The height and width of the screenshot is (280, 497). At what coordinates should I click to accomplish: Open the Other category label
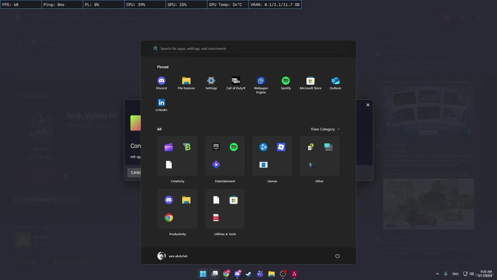pyautogui.click(x=320, y=181)
